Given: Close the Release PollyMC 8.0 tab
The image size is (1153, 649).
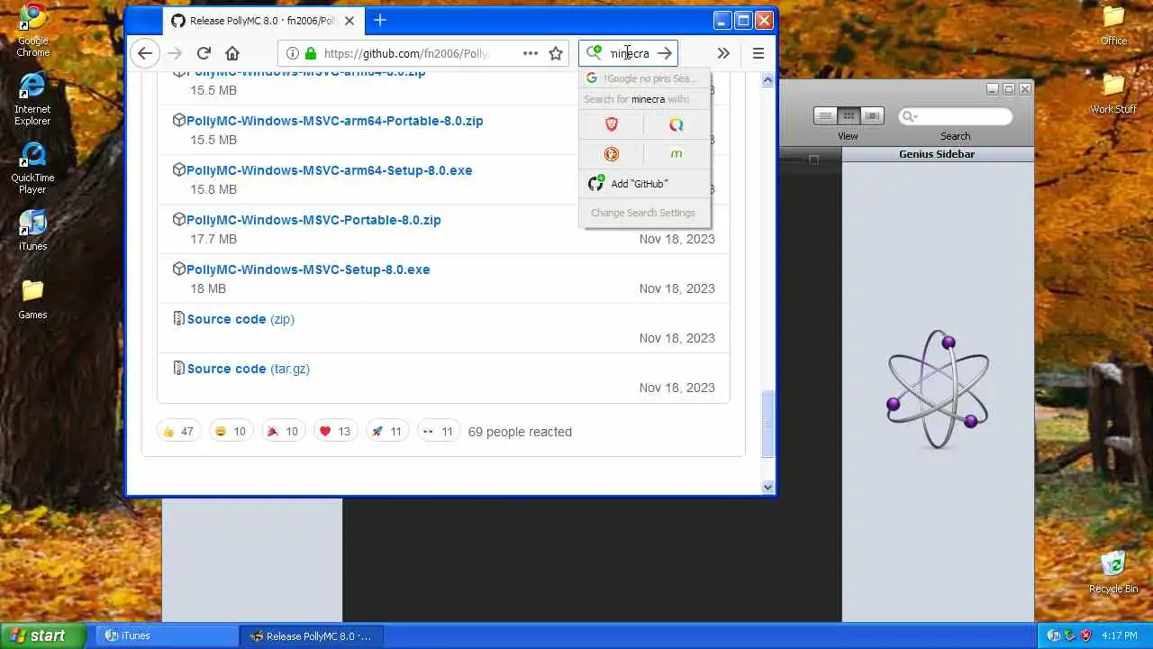Looking at the screenshot, I should coord(350,20).
